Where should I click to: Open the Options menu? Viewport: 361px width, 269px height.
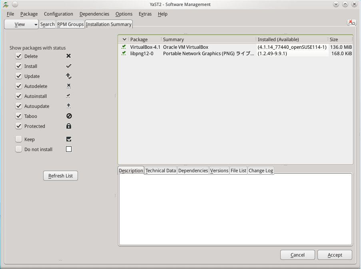point(124,14)
